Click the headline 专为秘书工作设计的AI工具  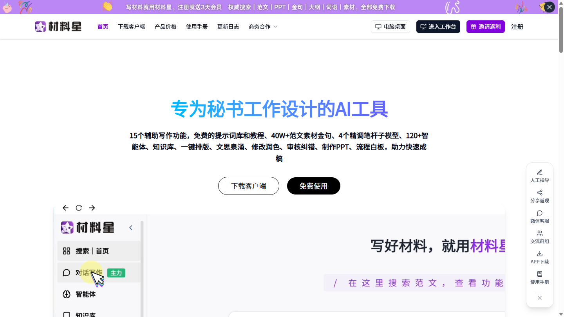[x=279, y=109]
